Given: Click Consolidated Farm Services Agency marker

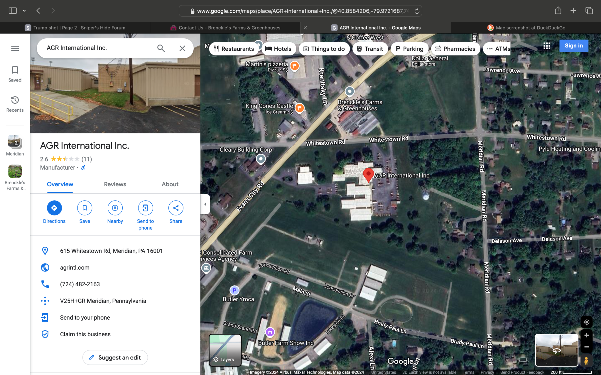Looking at the screenshot, I should pyautogui.click(x=206, y=268).
